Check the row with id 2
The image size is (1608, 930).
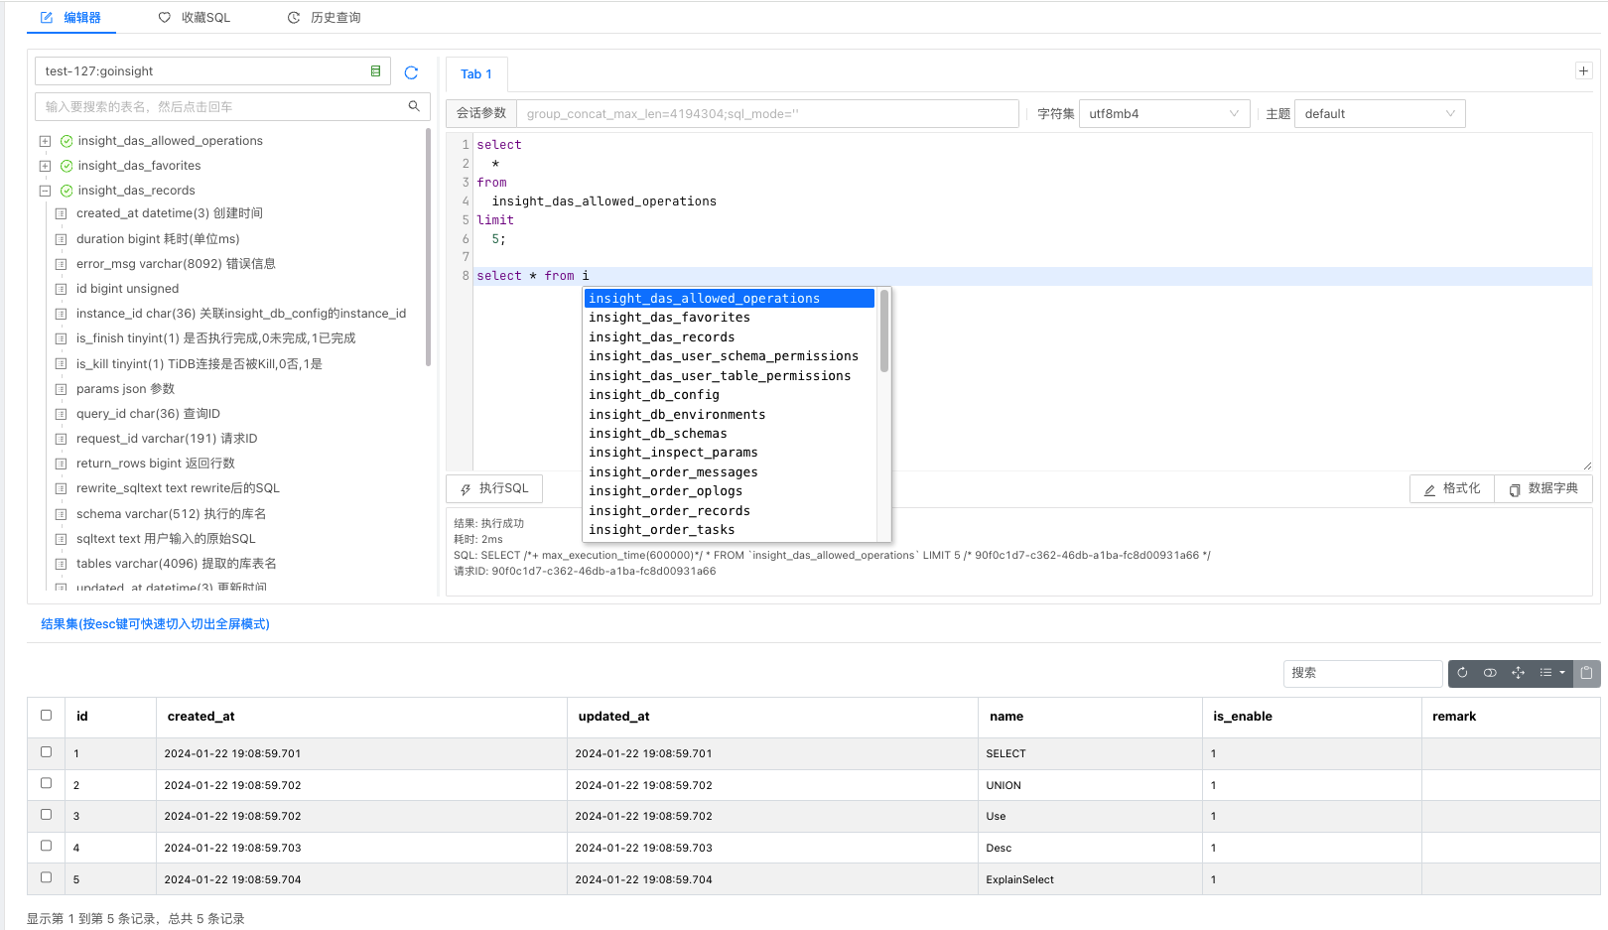coord(46,783)
